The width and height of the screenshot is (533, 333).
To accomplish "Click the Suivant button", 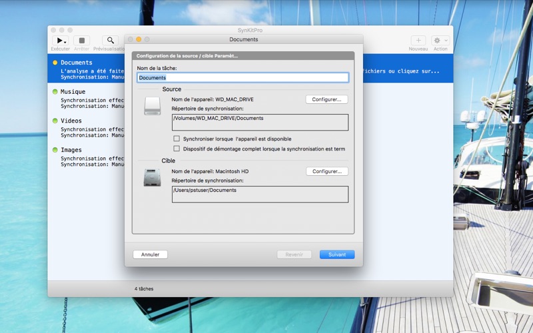I will coord(337,254).
